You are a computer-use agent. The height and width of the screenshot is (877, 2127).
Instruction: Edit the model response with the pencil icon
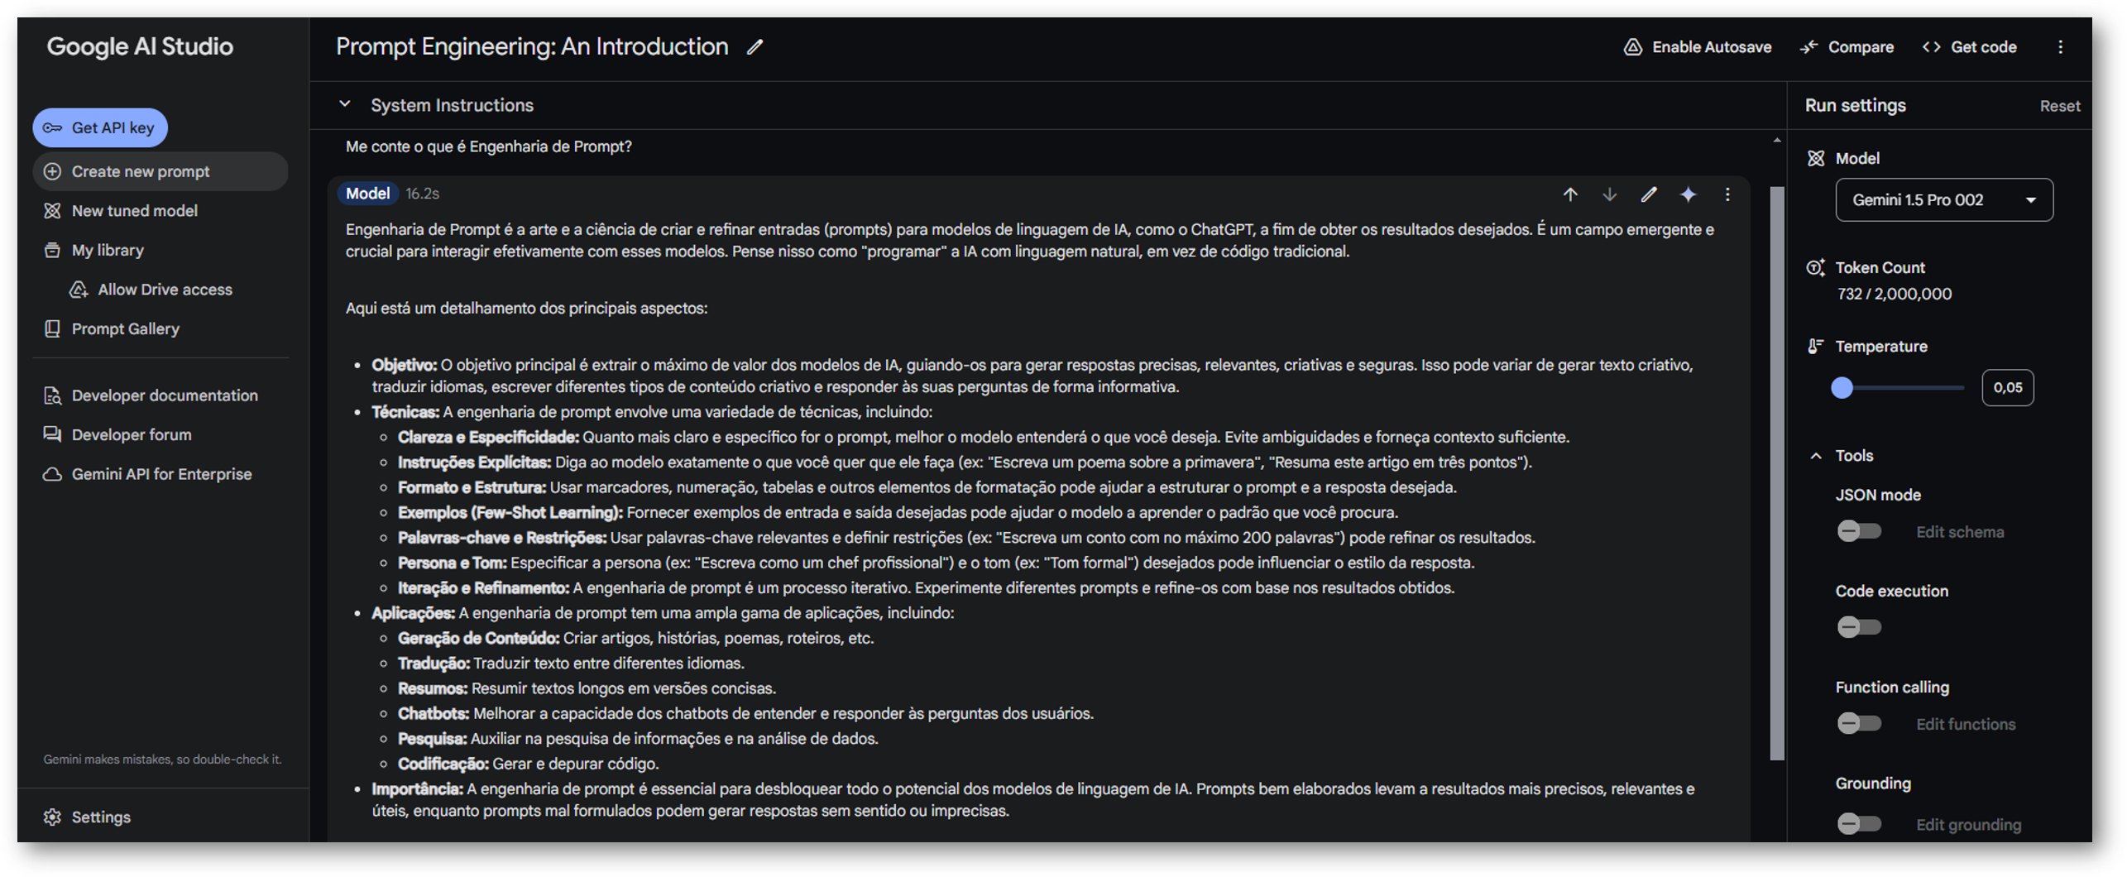tap(1649, 194)
